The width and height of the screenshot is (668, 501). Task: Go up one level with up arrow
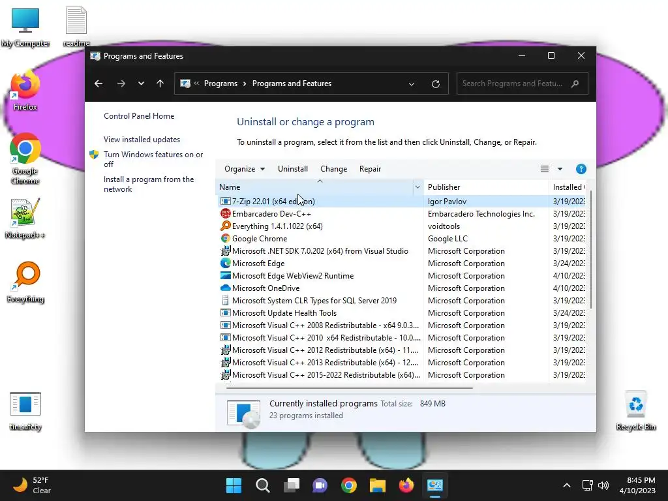160,83
